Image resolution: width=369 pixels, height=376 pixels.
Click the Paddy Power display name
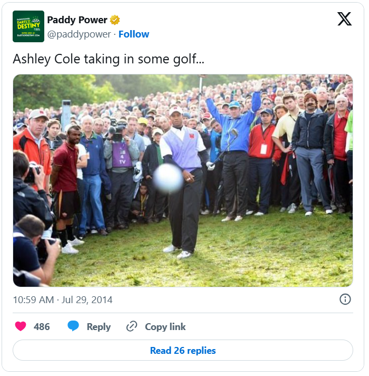[77, 20]
